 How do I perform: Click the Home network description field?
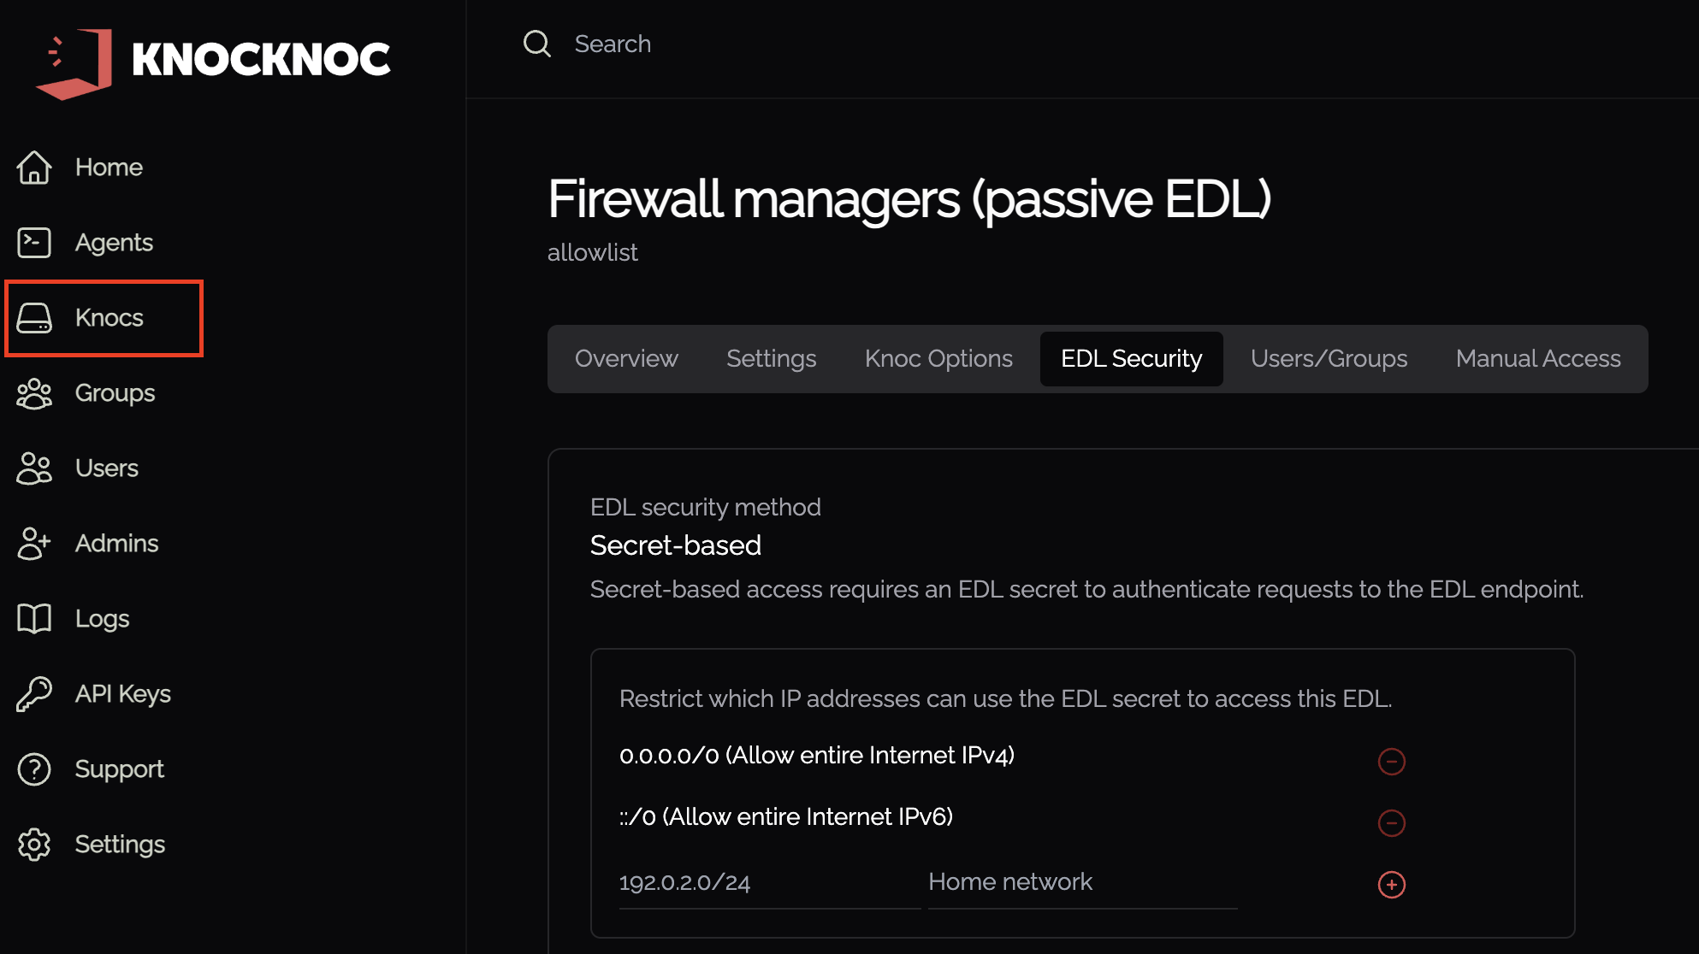[1082, 882]
